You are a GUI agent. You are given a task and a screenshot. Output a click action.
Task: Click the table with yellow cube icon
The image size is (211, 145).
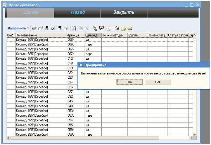(x=123, y=28)
